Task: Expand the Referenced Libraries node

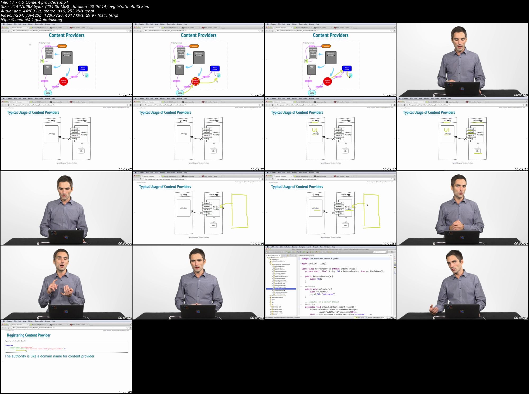Action: [269, 297]
